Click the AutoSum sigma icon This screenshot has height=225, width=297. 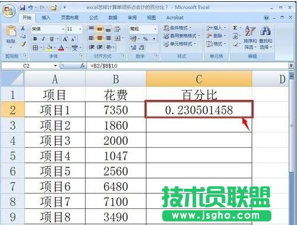(x=235, y=28)
